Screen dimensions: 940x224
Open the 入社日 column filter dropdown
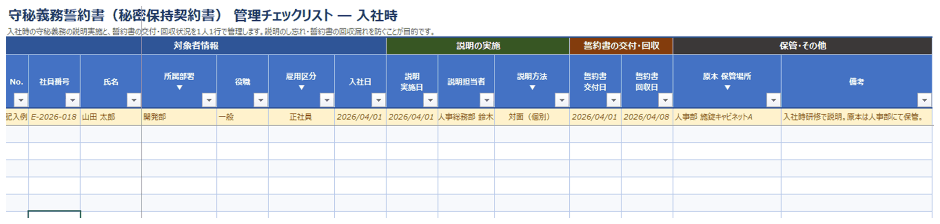tap(378, 100)
